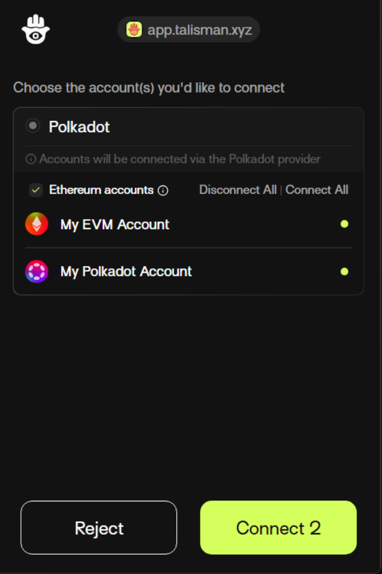Image resolution: width=382 pixels, height=574 pixels.
Task: Toggle green dot for My Polkadot Account
Action: click(x=344, y=272)
